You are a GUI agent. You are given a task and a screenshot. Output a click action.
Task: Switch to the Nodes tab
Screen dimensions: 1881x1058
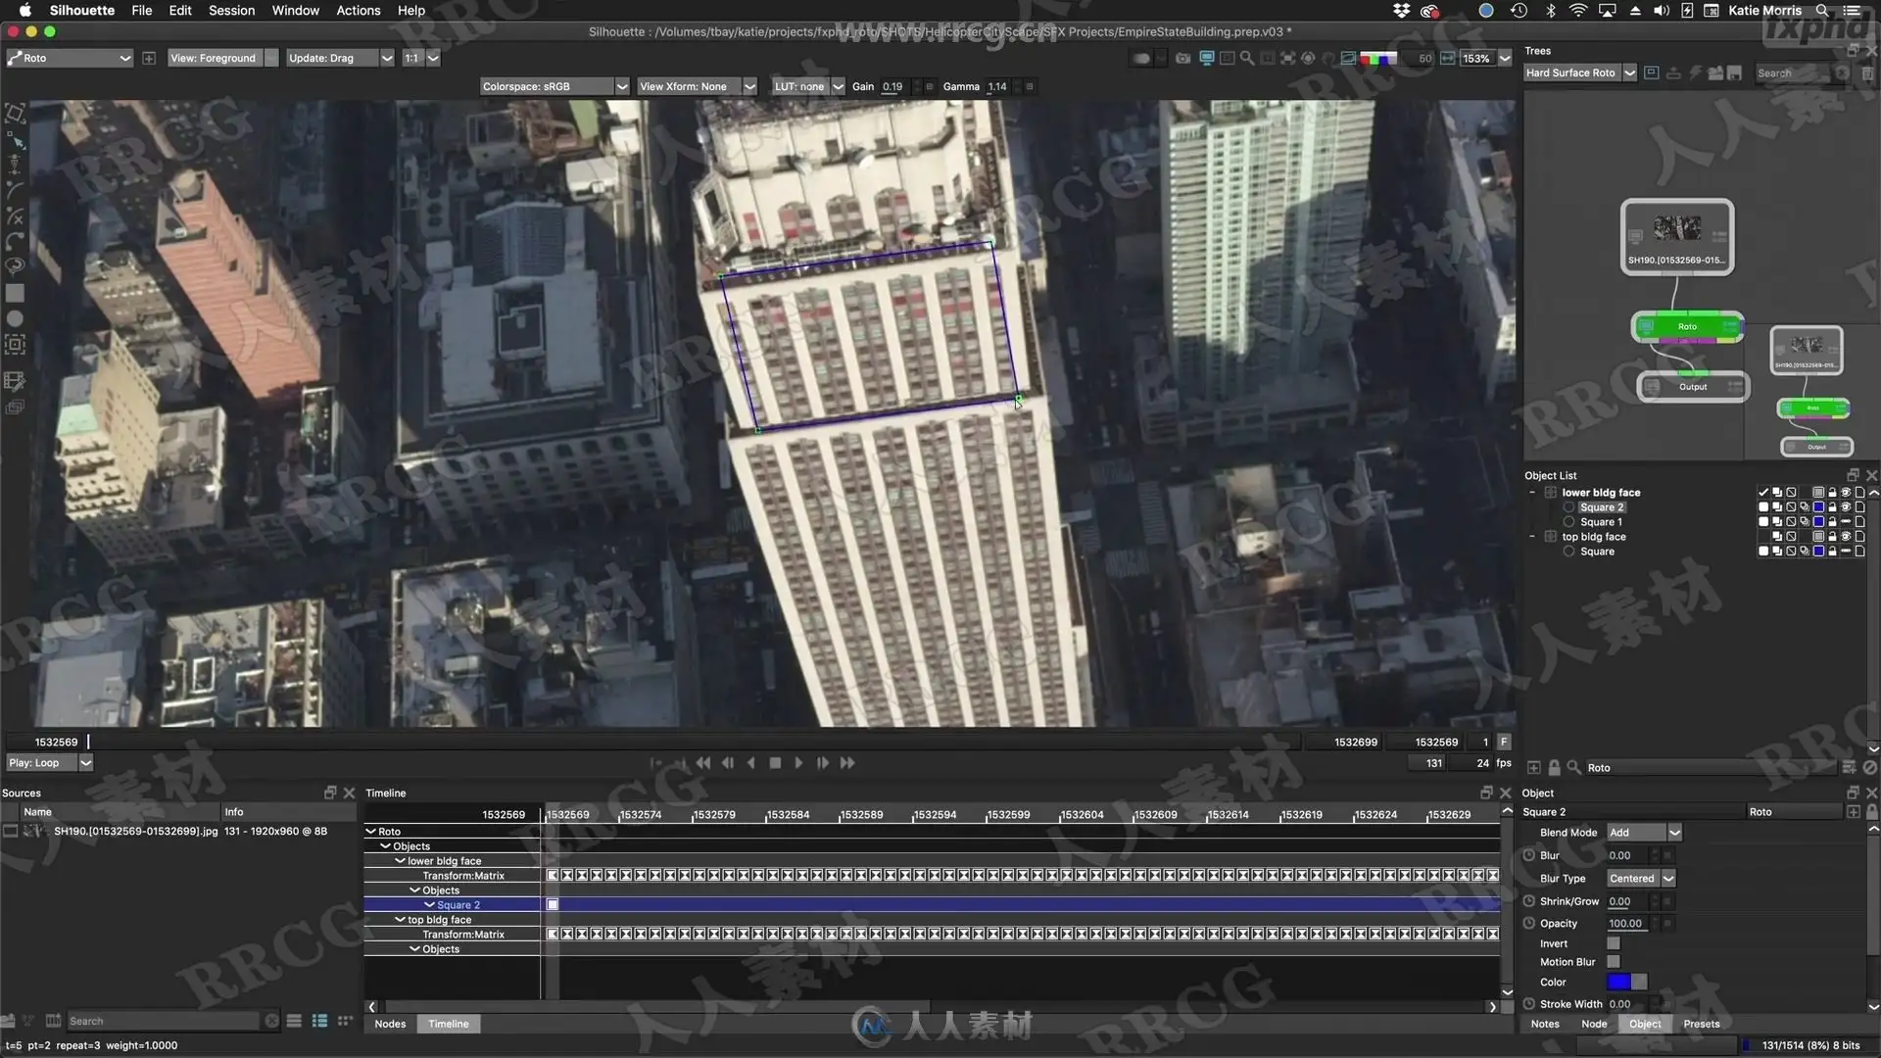(390, 1024)
